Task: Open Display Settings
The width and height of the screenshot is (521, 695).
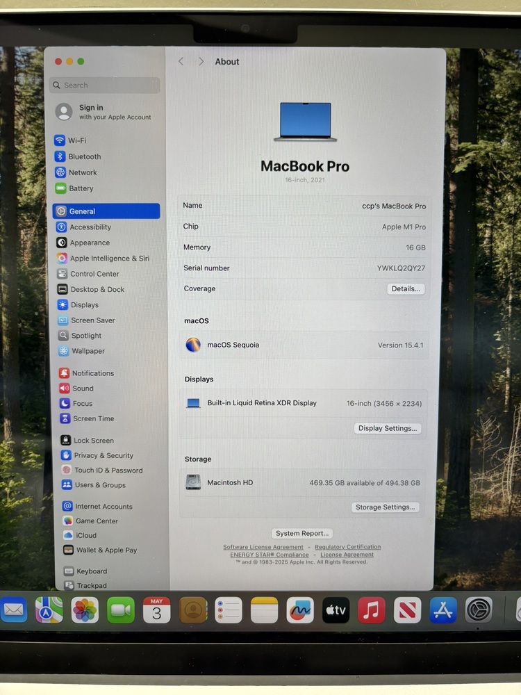Action: (x=388, y=429)
